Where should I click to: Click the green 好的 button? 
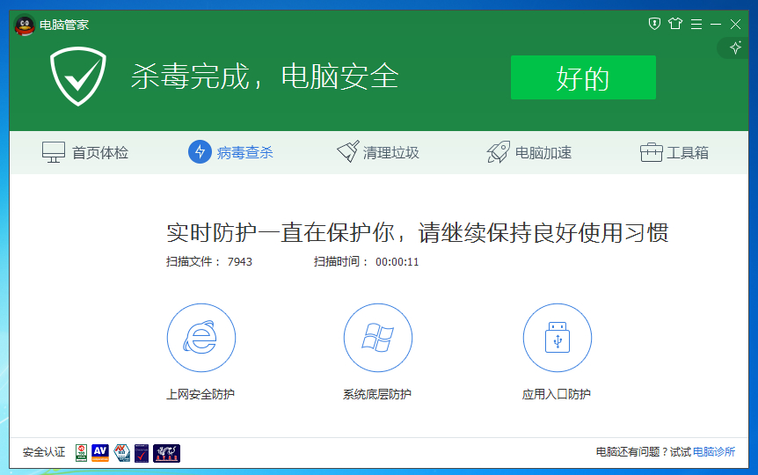click(x=583, y=77)
